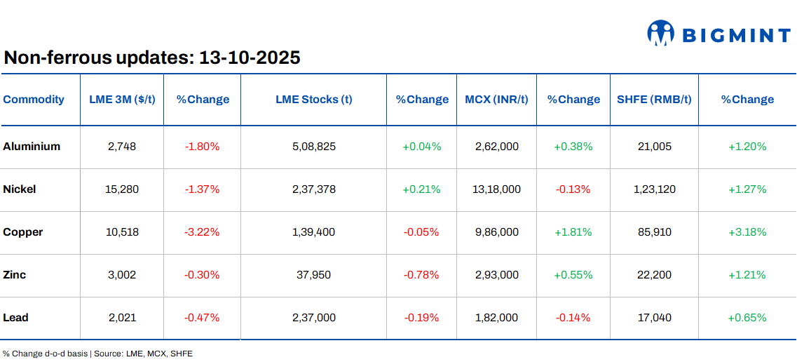
Task: Select the Lead row label
Action: (x=16, y=318)
